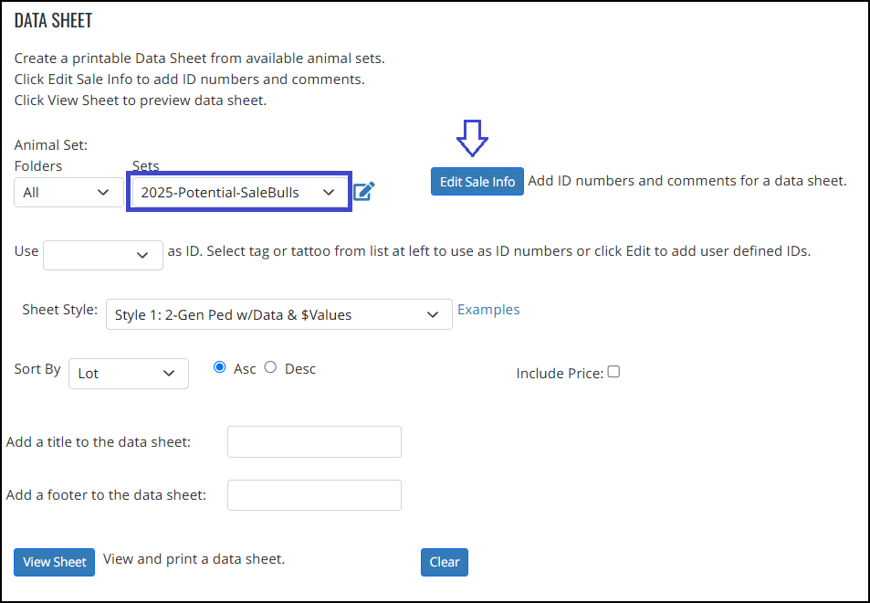Select the Asc sort order radio
This screenshot has height=603, width=870.
coord(220,367)
